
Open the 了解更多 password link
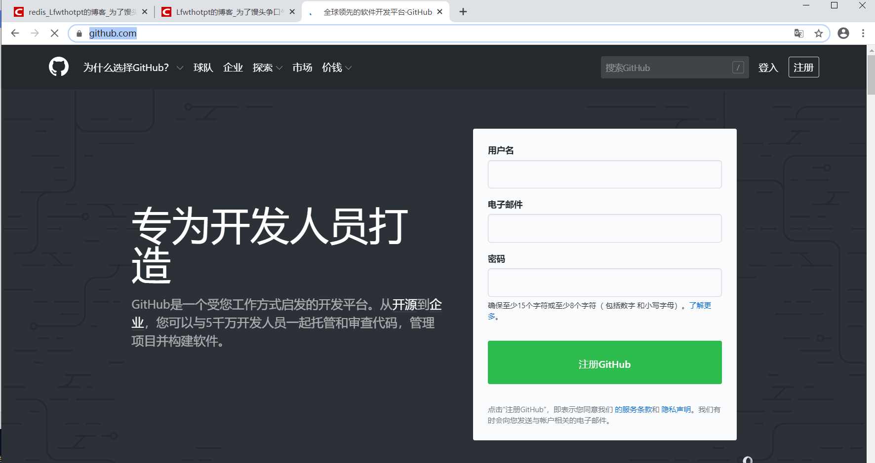click(x=700, y=306)
